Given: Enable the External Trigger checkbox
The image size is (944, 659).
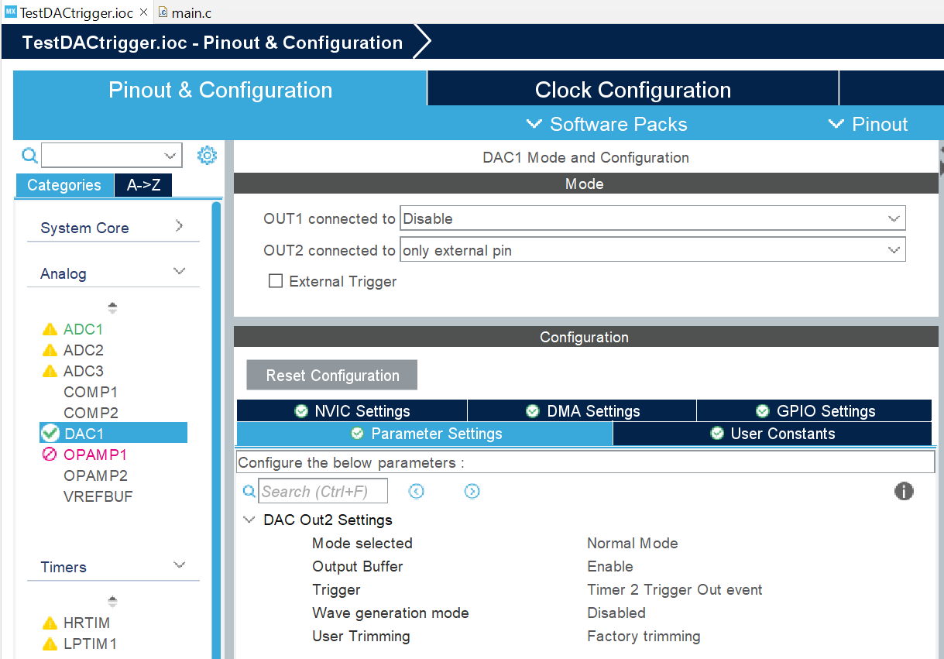Looking at the screenshot, I should 276,281.
